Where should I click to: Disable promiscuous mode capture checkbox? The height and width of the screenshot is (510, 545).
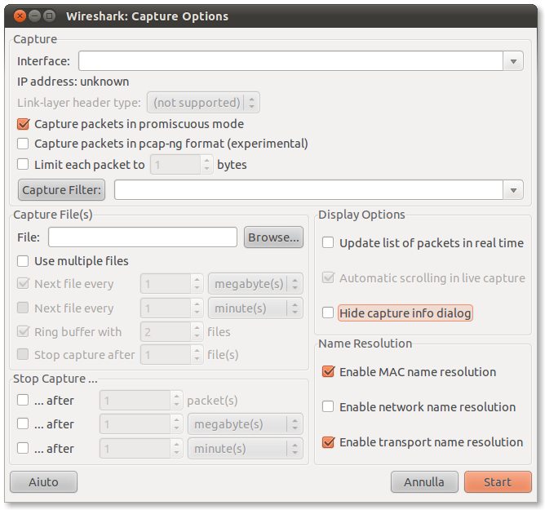(x=23, y=124)
